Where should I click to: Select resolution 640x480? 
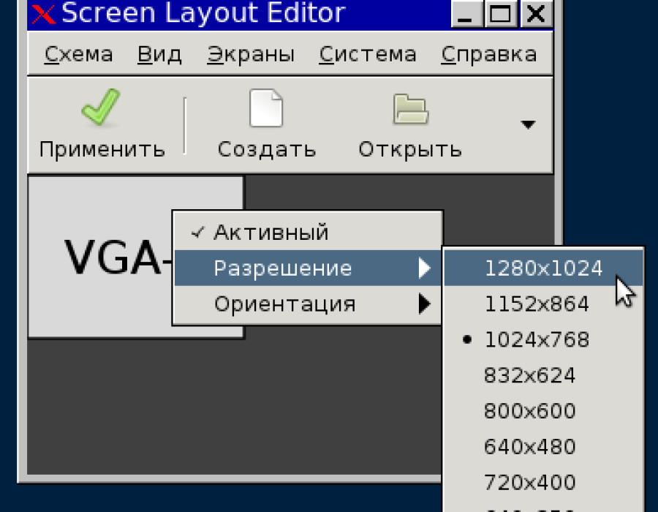click(543, 446)
